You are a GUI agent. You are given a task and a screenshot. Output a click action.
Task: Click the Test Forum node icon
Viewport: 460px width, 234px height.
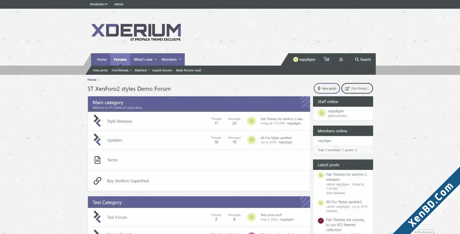pos(97,217)
